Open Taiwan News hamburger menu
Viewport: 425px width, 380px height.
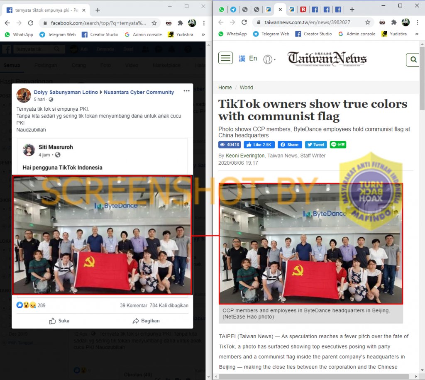[x=225, y=58]
